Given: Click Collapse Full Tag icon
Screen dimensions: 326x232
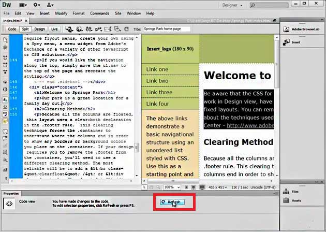Looking at the screenshot, I should [5, 57].
